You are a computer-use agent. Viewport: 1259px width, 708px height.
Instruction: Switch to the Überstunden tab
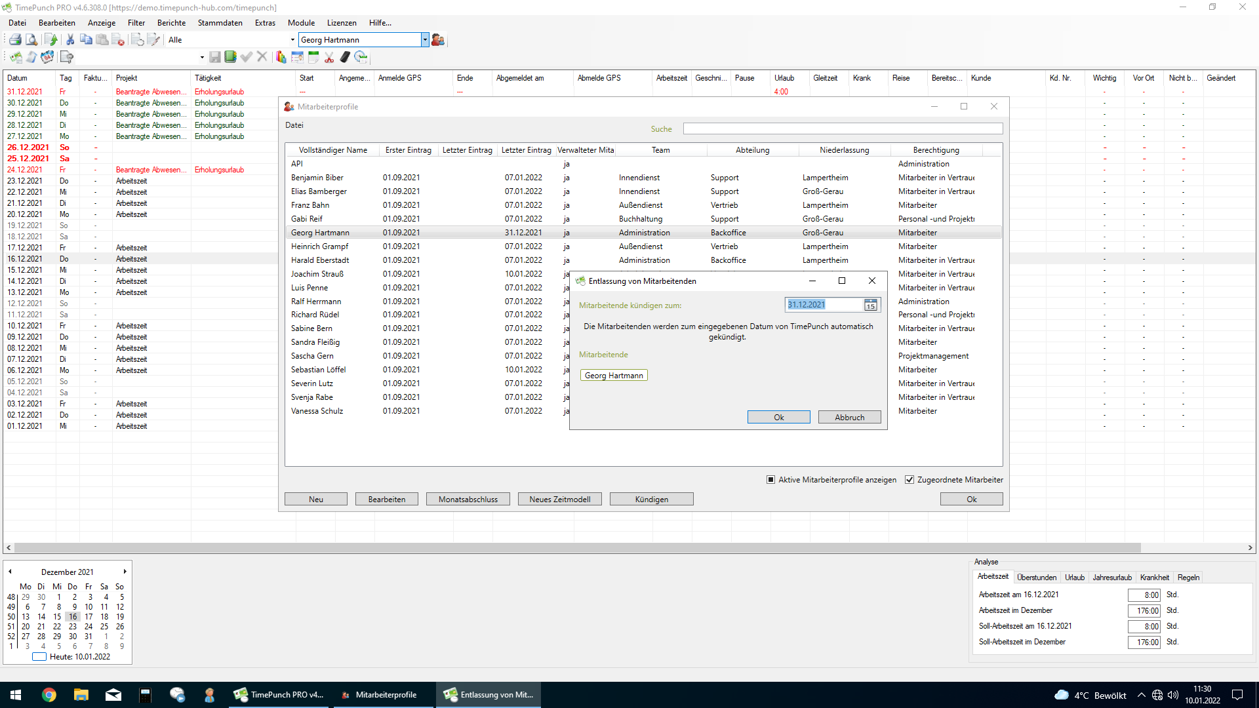tap(1037, 578)
